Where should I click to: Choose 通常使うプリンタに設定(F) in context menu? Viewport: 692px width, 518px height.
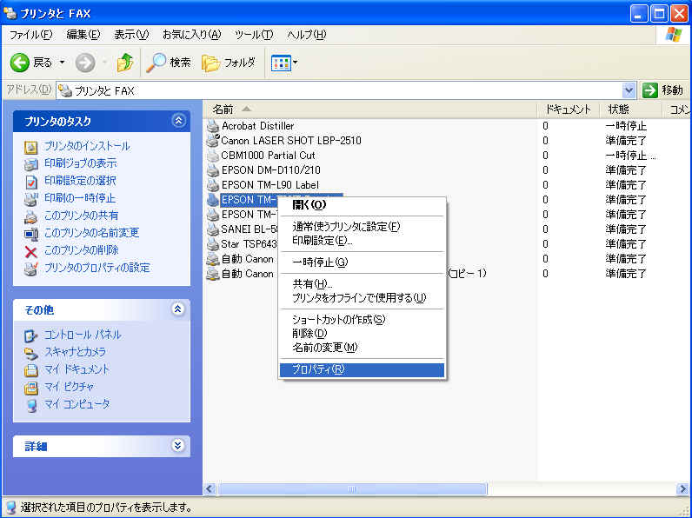coord(362,227)
